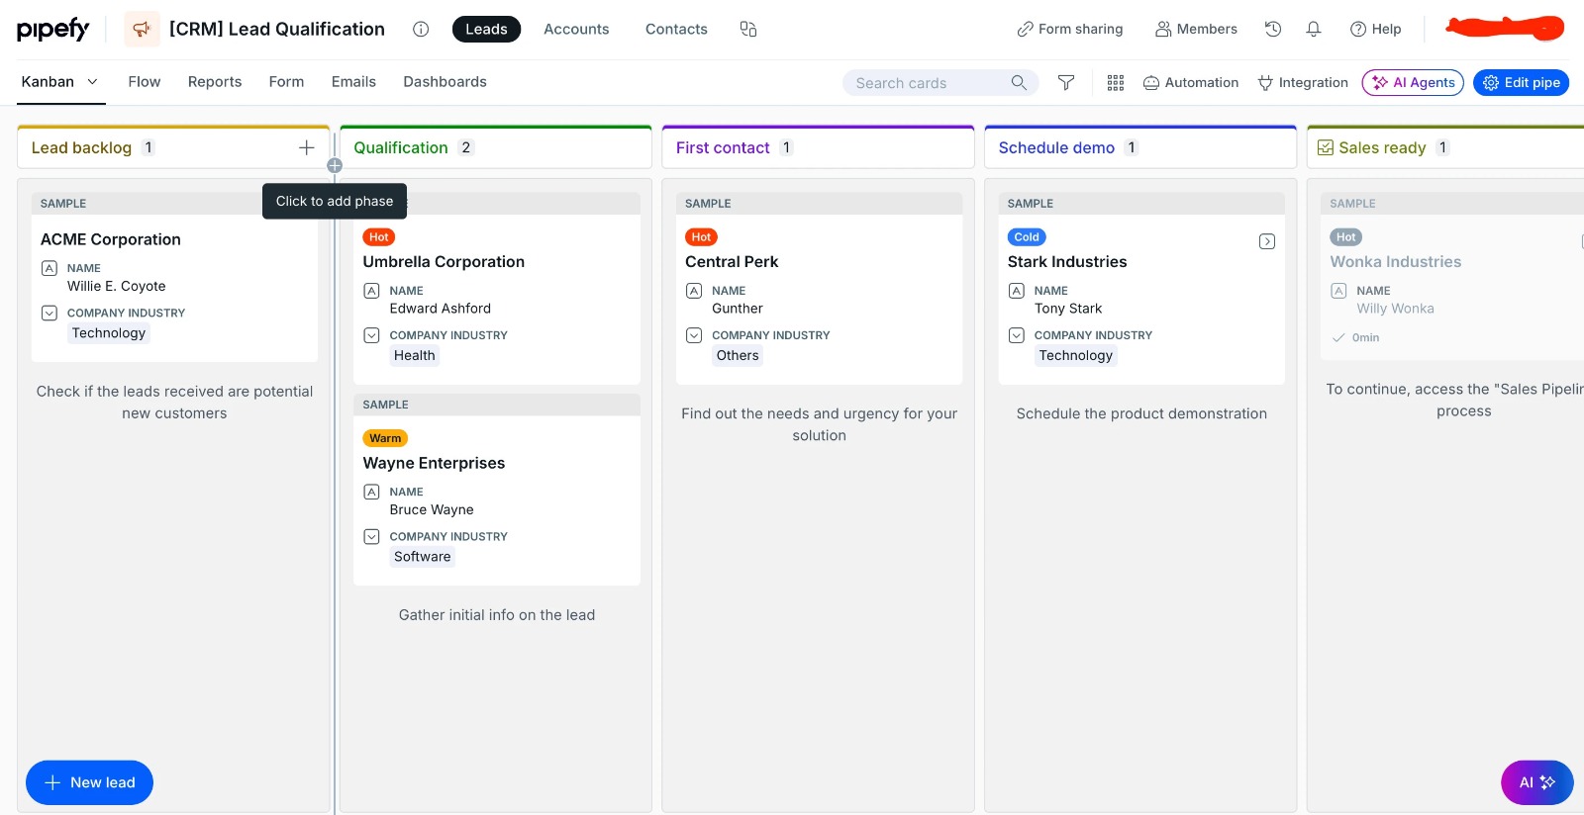Click the filter funnel icon

coord(1066,83)
